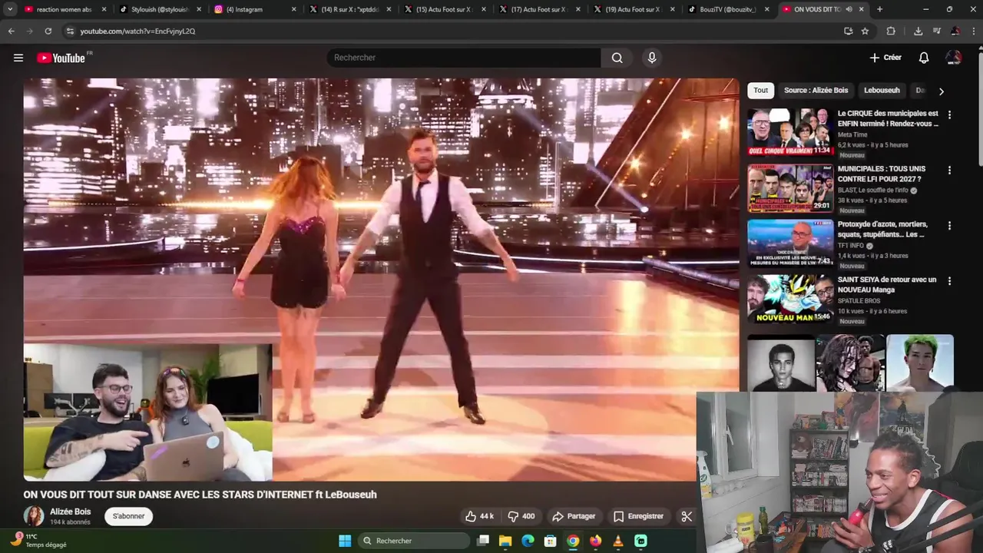Viewport: 983px width, 553px height.
Task: Open File Explorer from the taskbar
Action: click(x=505, y=541)
